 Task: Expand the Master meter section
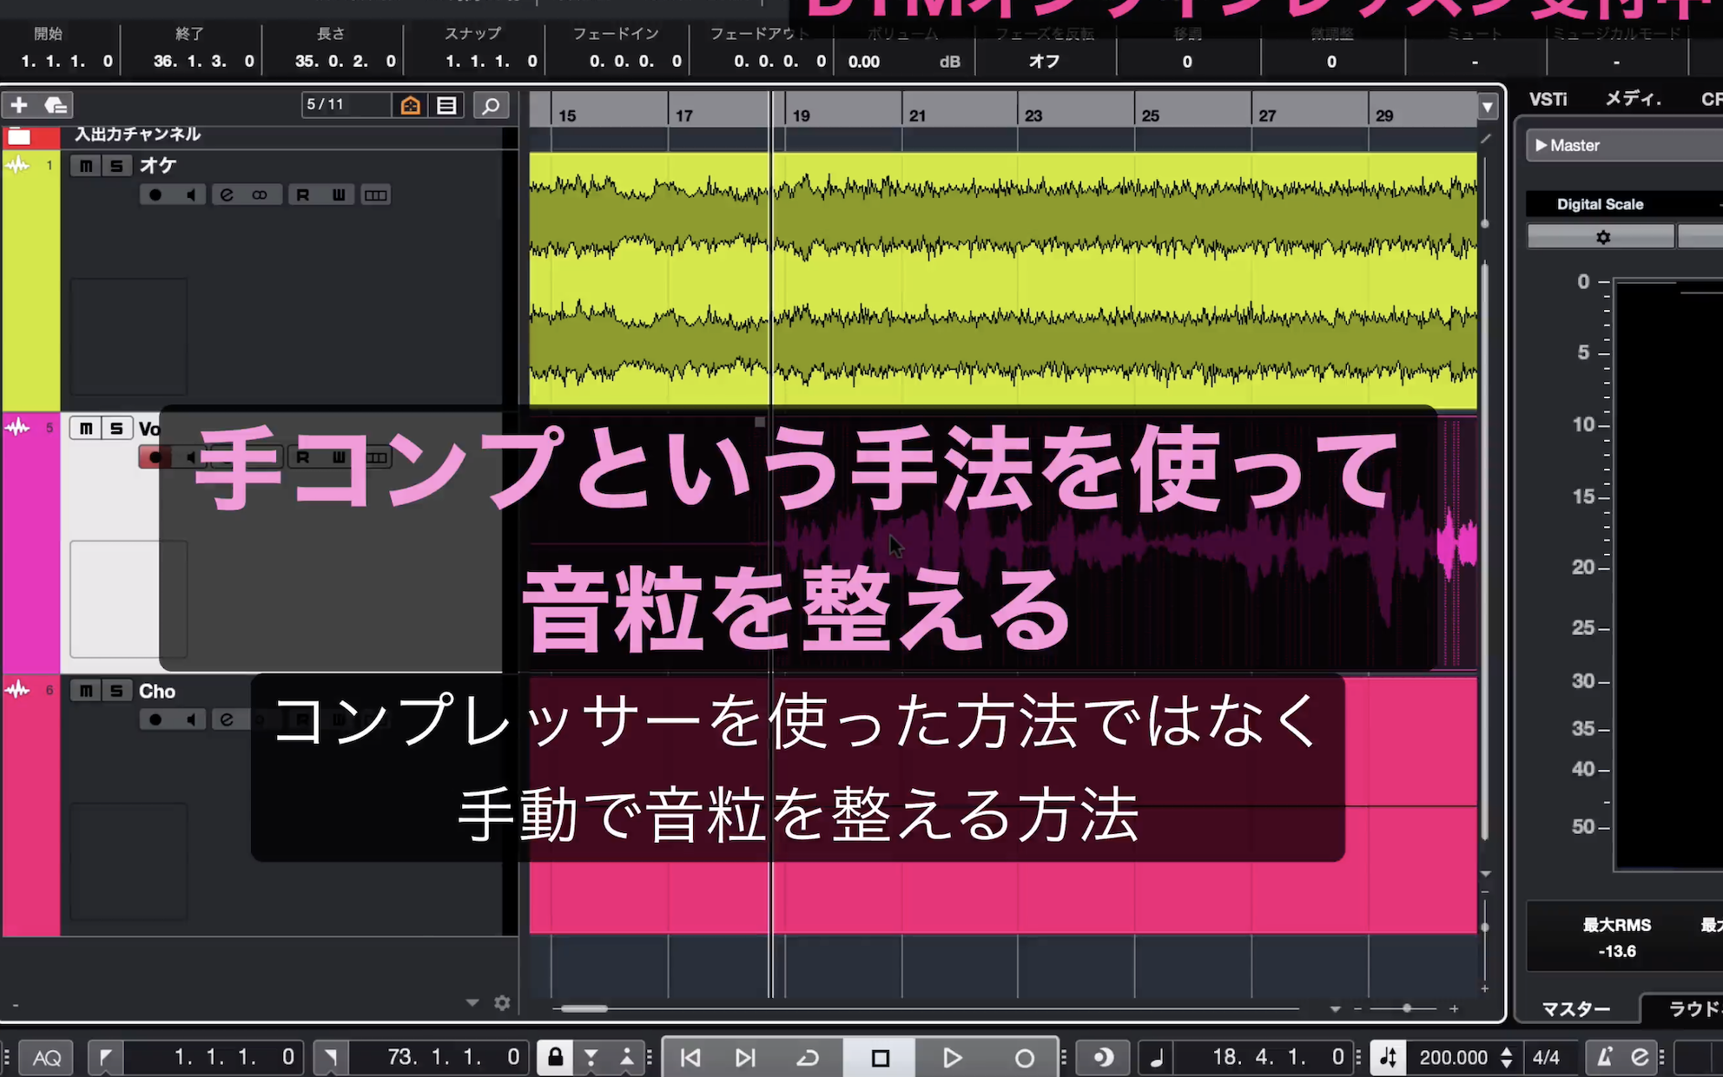click(1541, 145)
